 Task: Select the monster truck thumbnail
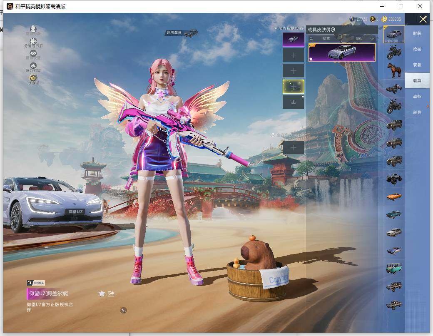tap(394, 179)
